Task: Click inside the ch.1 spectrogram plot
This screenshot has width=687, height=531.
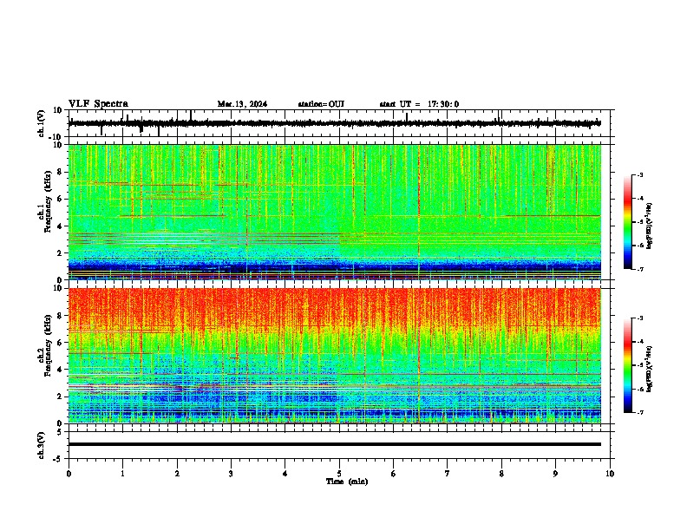Action: [x=335, y=212]
